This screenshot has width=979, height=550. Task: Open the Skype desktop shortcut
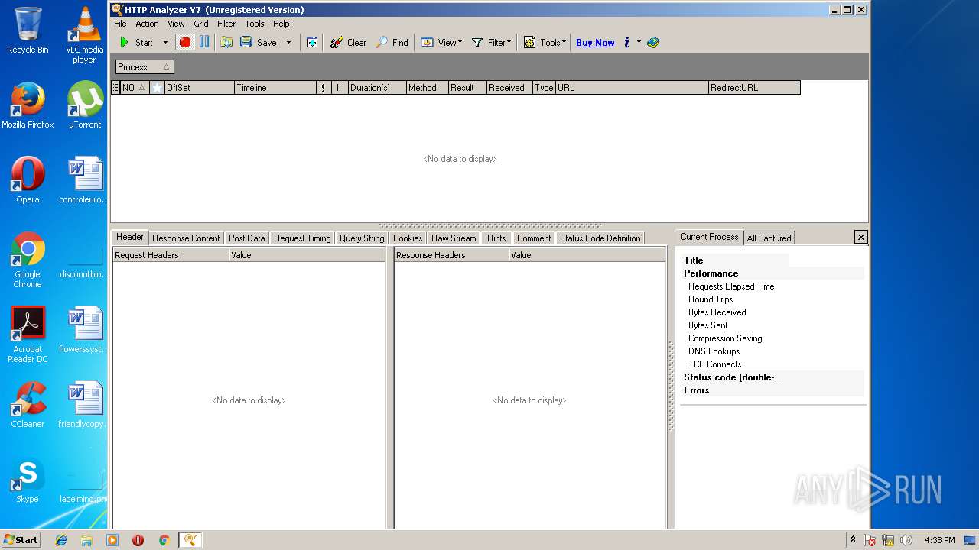coord(28,480)
